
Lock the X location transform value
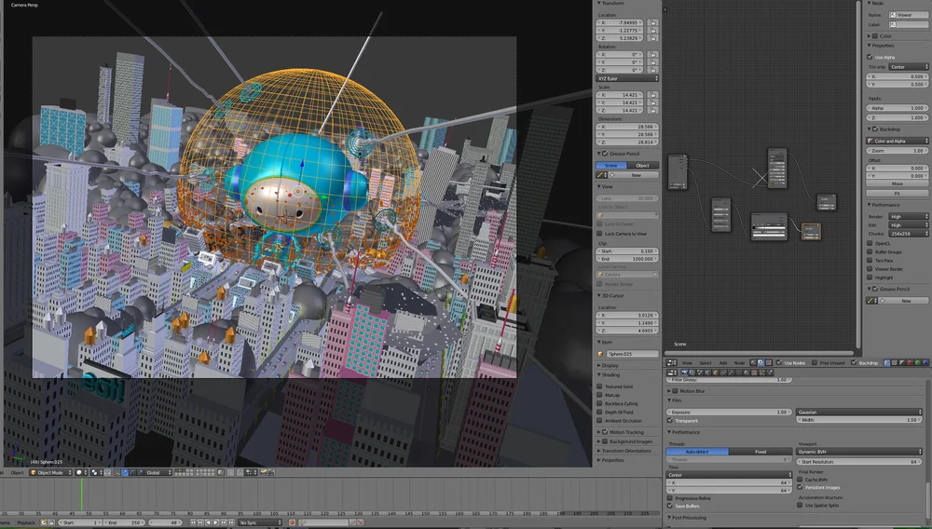point(653,22)
